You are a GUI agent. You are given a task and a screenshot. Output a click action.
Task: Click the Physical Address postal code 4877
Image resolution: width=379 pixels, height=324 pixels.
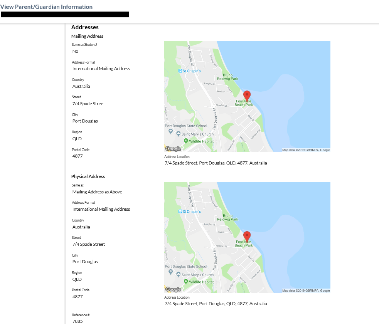(x=77, y=297)
